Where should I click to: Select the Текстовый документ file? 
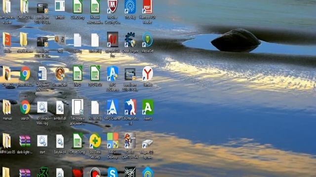tap(78, 107)
